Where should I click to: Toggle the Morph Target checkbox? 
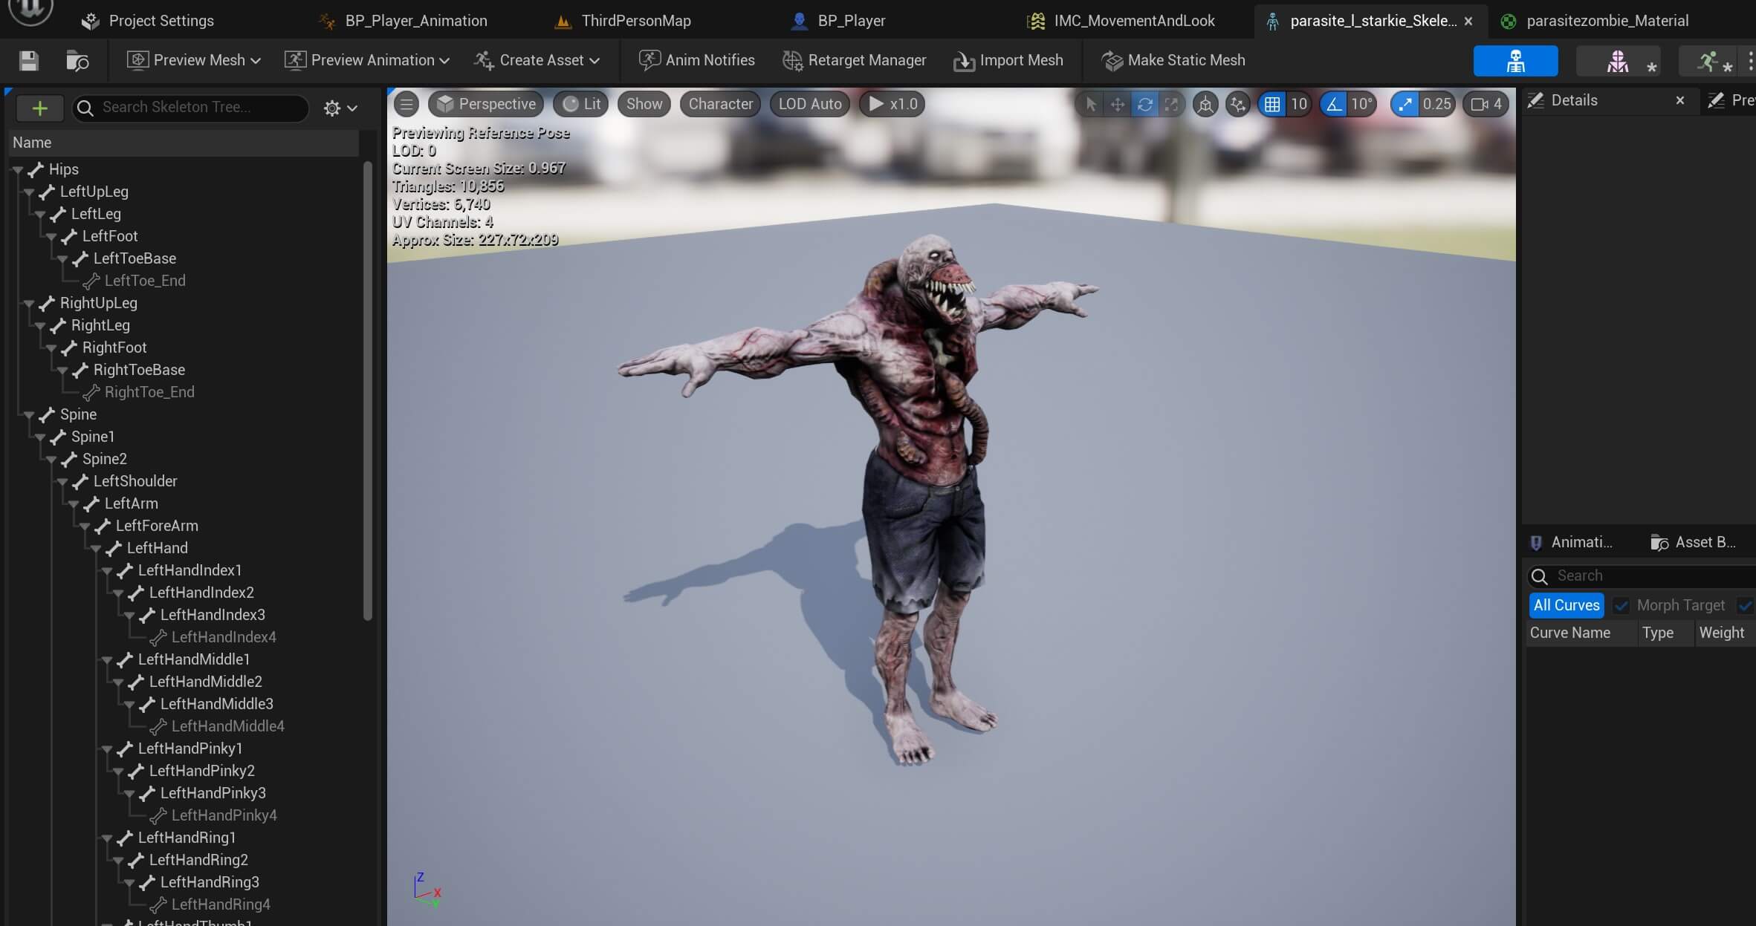coord(1621,606)
